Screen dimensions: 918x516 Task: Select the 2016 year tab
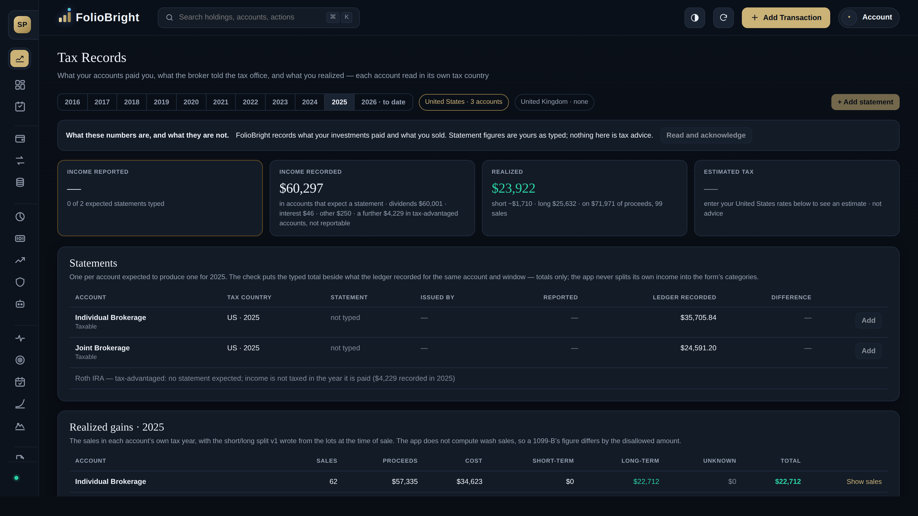coord(72,102)
